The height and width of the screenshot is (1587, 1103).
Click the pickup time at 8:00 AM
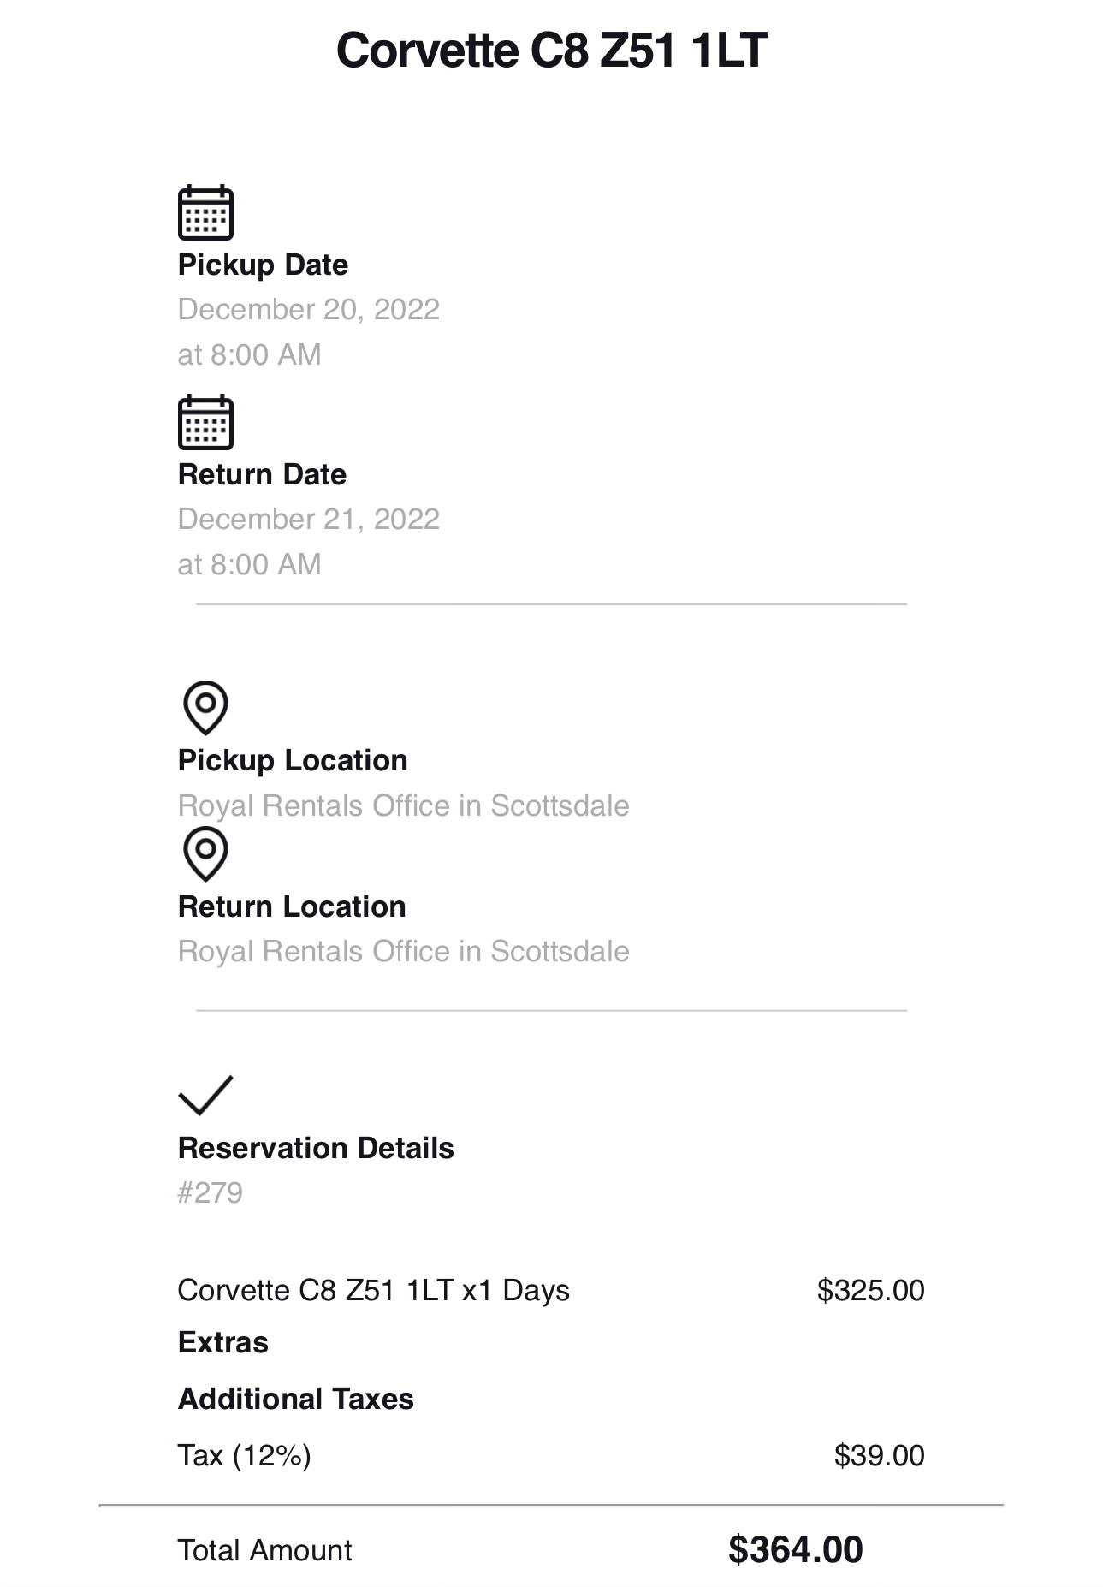(x=250, y=354)
